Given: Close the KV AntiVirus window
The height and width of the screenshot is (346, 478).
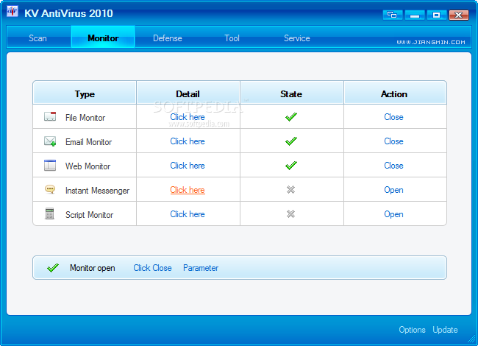Looking at the screenshot, I should click(x=458, y=15).
